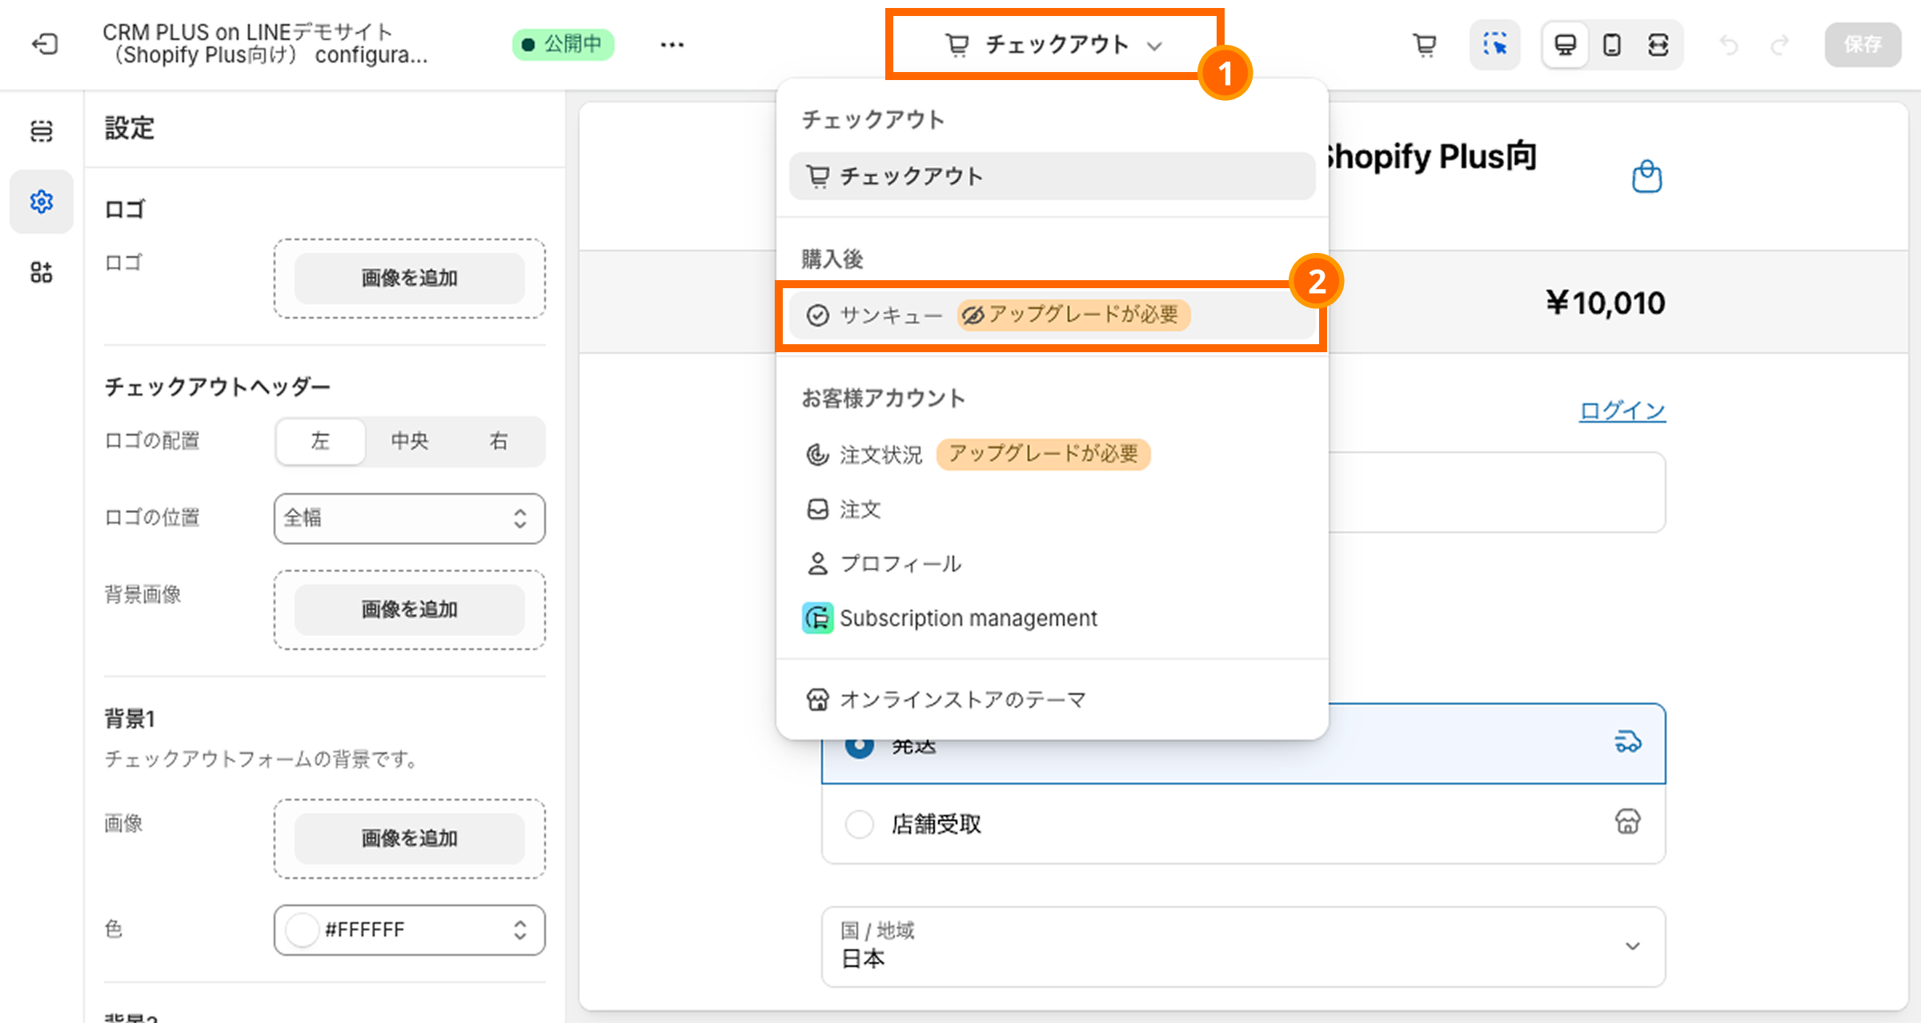The width and height of the screenshot is (1921, 1023).
Task: Click the ログイン link in preview
Action: (1622, 411)
